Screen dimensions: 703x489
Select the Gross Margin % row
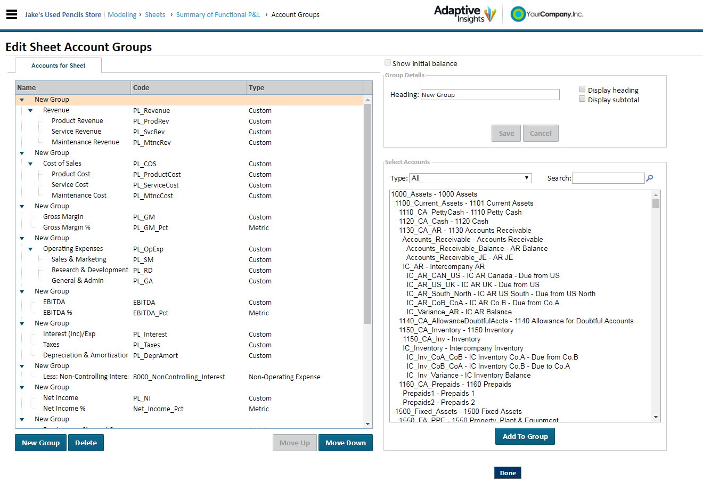190,227
